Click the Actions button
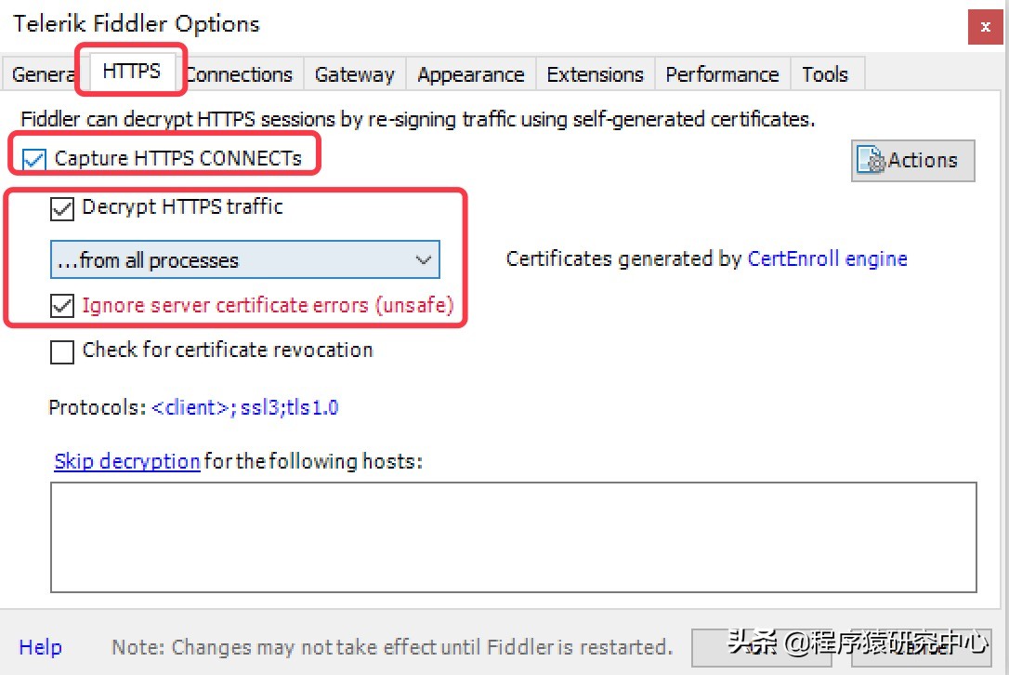The height and width of the screenshot is (675, 1009). (912, 160)
